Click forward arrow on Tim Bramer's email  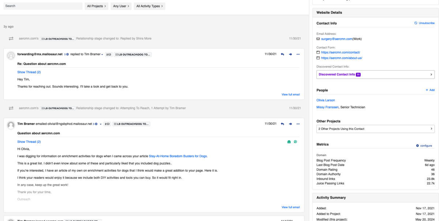[290, 124]
